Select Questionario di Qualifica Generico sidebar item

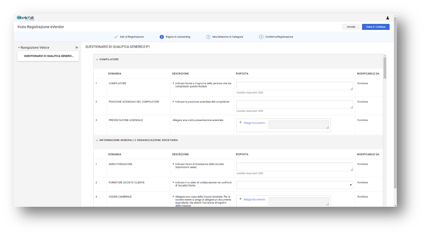click(48, 56)
